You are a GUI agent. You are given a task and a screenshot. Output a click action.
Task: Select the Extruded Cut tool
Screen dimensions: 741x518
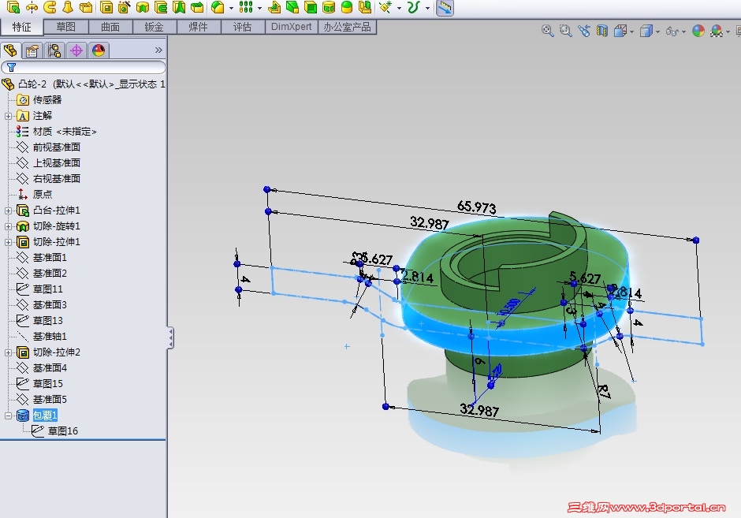click(x=106, y=6)
